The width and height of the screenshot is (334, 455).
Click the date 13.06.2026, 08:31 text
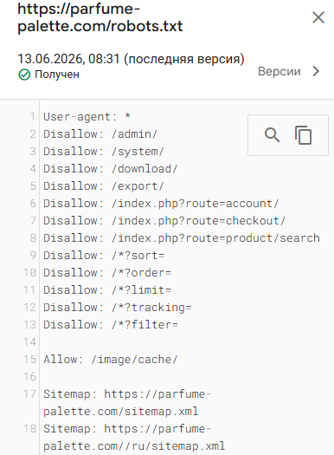pyautogui.click(x=68, y=59)
